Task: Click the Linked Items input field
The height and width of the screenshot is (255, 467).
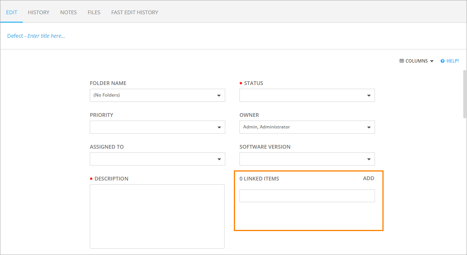Action: click(x=307, y=196)
